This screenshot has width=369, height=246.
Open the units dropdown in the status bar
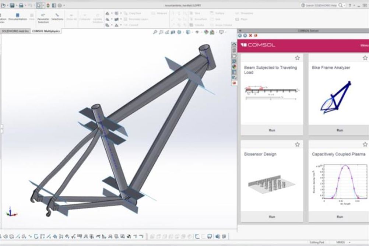349,242
